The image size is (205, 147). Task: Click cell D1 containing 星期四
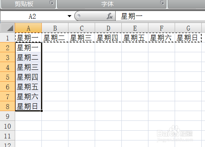[108, 38]
